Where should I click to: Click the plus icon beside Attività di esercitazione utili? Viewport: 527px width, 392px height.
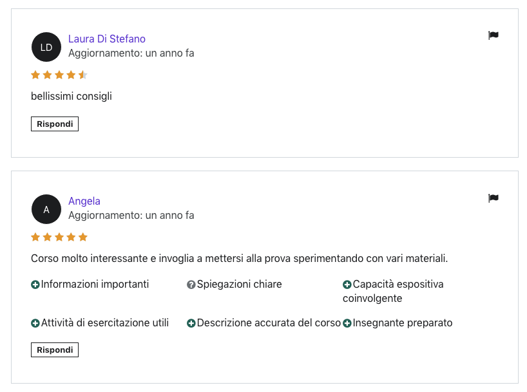point(35,324)
